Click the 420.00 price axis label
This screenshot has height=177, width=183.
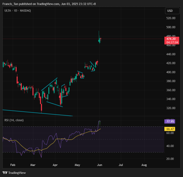pos(171,63)
